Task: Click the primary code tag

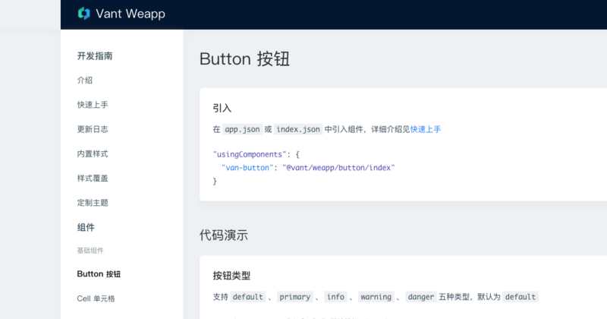Action: pyautogui.click(x=295, y=297)
